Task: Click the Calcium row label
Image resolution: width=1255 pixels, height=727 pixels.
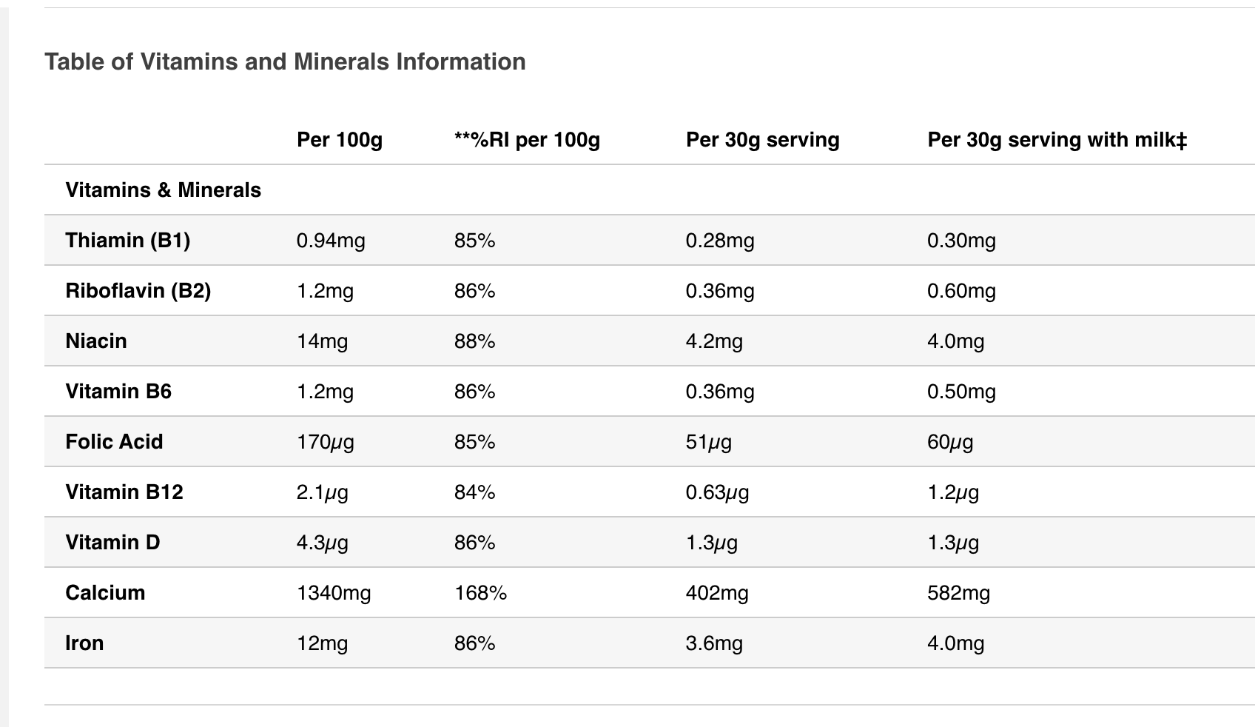Action: 105,593
